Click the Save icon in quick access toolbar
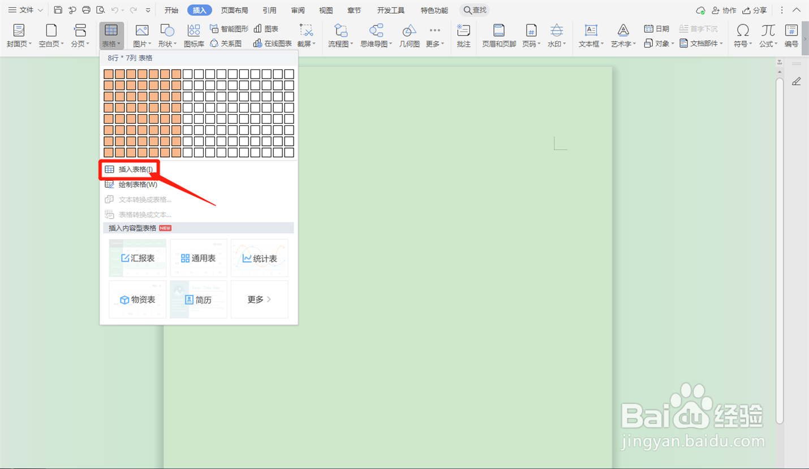The width and height of the screenshot is (809, 469). (58, 10)
